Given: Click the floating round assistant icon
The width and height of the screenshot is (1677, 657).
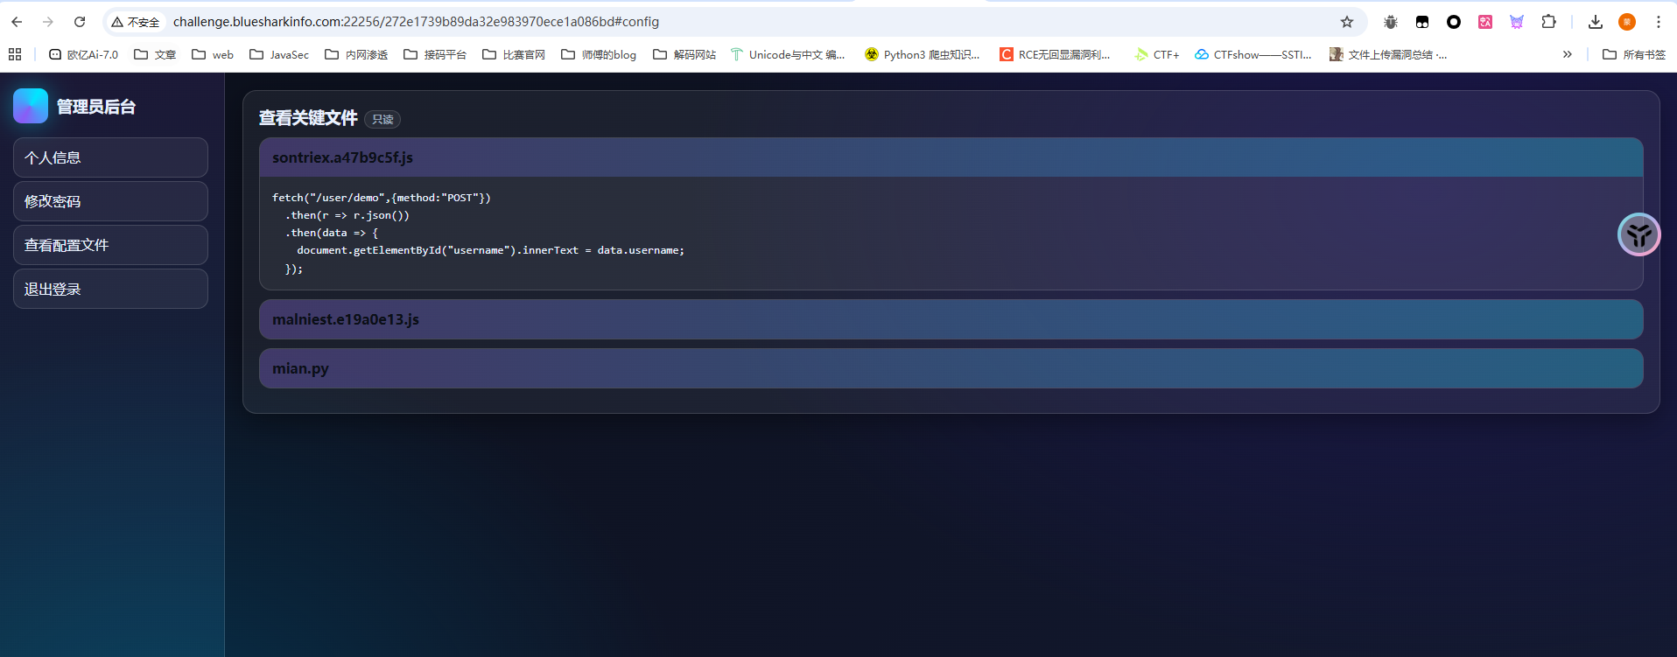Looking at the screenshot, I should point(1638,234).
